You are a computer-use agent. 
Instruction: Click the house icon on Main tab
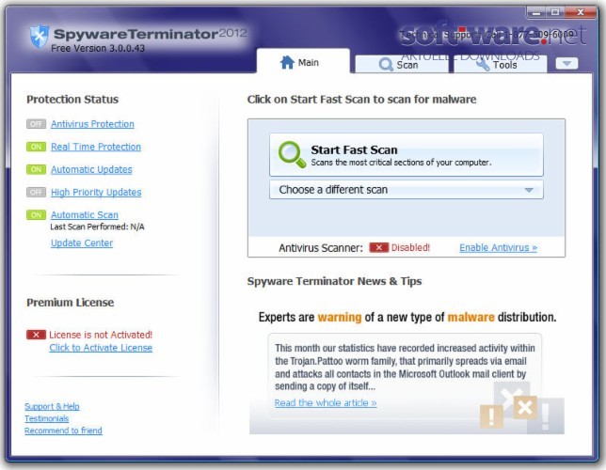click(x=287, y=62)
